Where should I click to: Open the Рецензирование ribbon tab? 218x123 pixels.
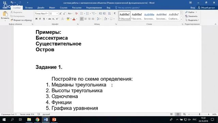[x=94, y=8]
